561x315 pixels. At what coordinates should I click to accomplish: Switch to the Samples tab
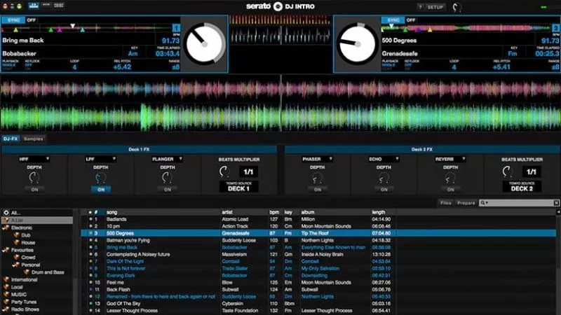click(x=33, y=139)
